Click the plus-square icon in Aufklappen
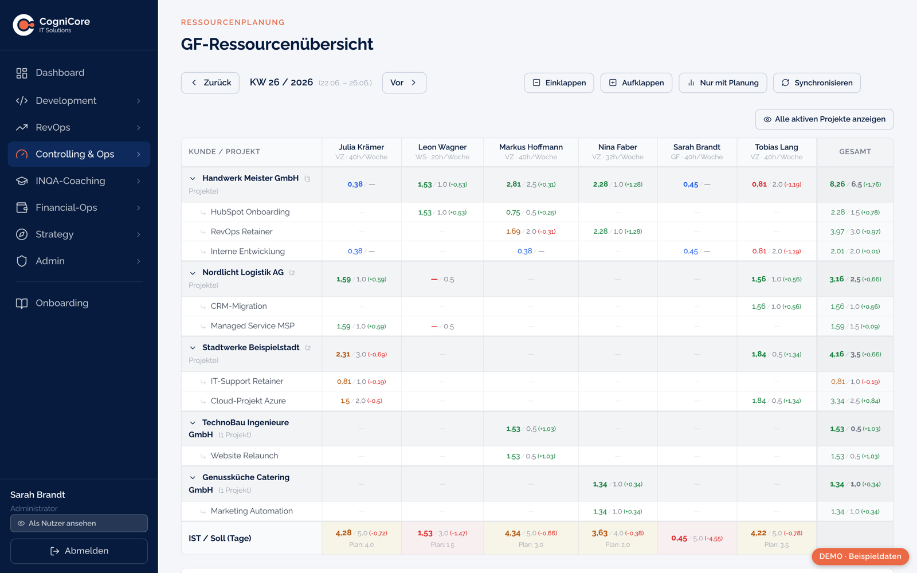Image resolution: width=917 pixels, height=573 pixels. point(613,83)
